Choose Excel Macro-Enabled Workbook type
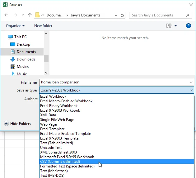Viewport: 196px width, 178px height. 117,101
